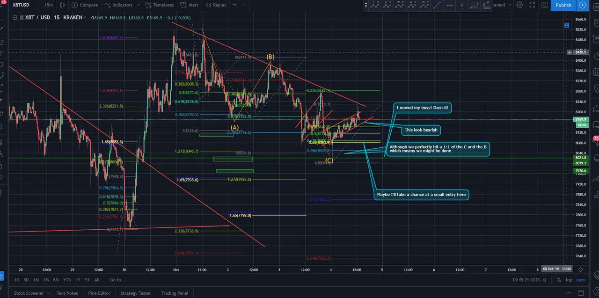Click the (B) wave label on chart

pos(270,57)
